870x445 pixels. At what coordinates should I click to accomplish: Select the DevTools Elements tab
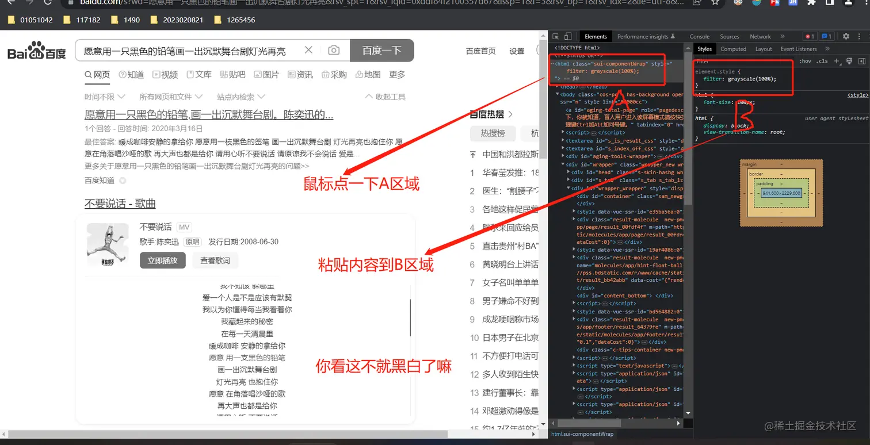point(596,36)
